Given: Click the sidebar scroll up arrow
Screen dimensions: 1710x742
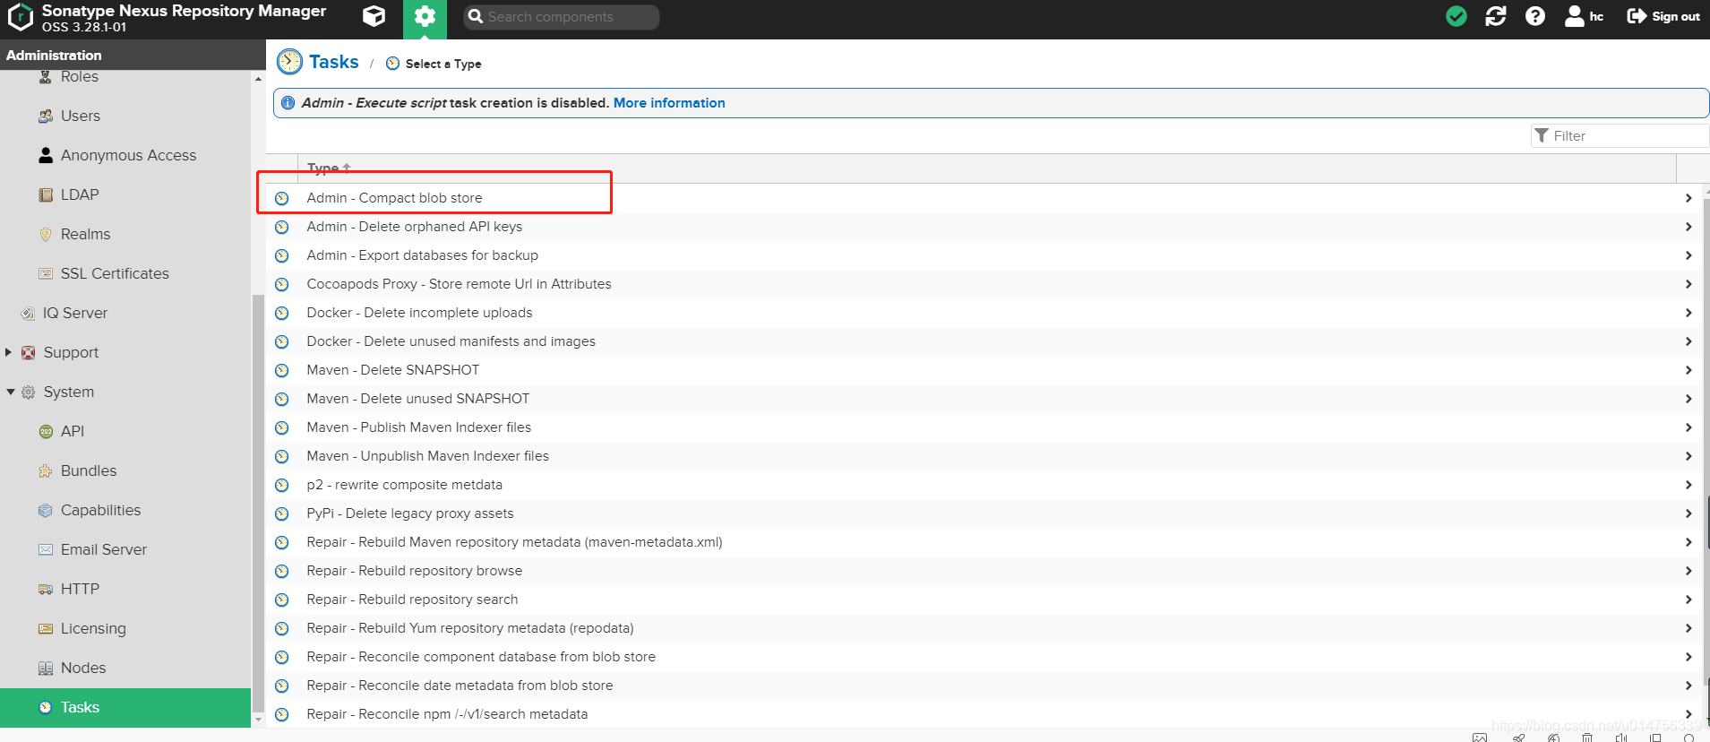Looking at the screenshot, I should click(x=258, y=79).
